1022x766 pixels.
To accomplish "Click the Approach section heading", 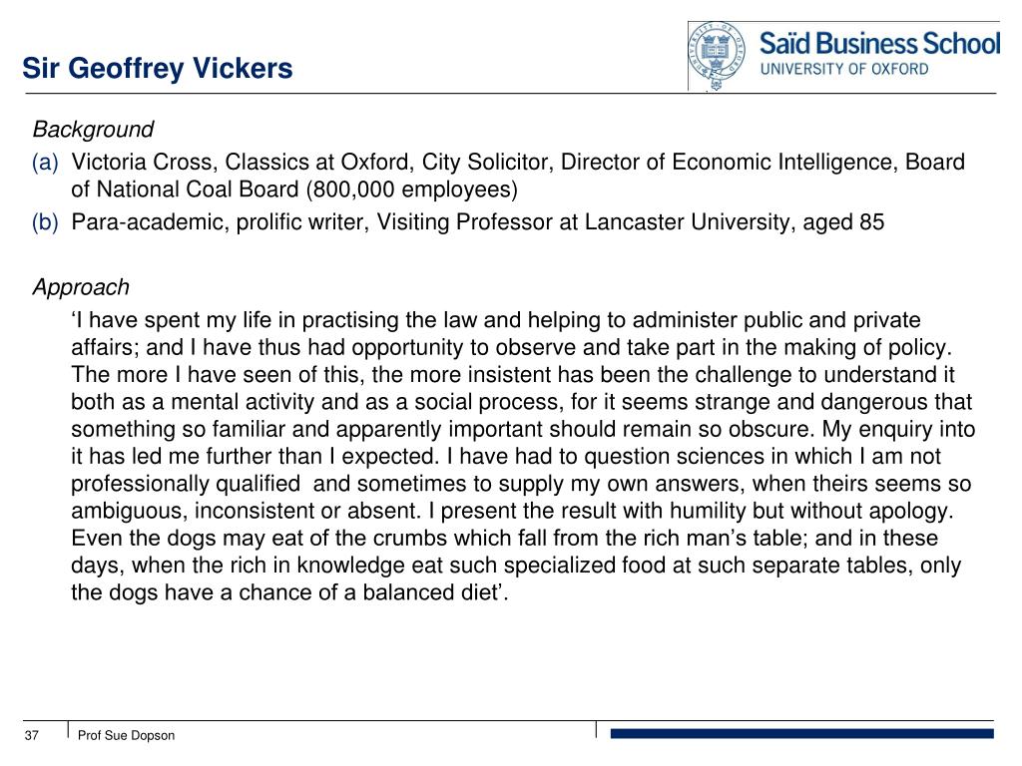I will click(81, 287).
